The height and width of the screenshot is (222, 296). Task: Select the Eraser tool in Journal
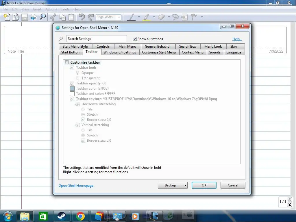tap(161, 17)
